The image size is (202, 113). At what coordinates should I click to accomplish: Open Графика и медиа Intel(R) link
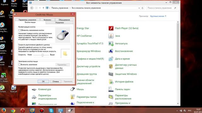[90, 59]
